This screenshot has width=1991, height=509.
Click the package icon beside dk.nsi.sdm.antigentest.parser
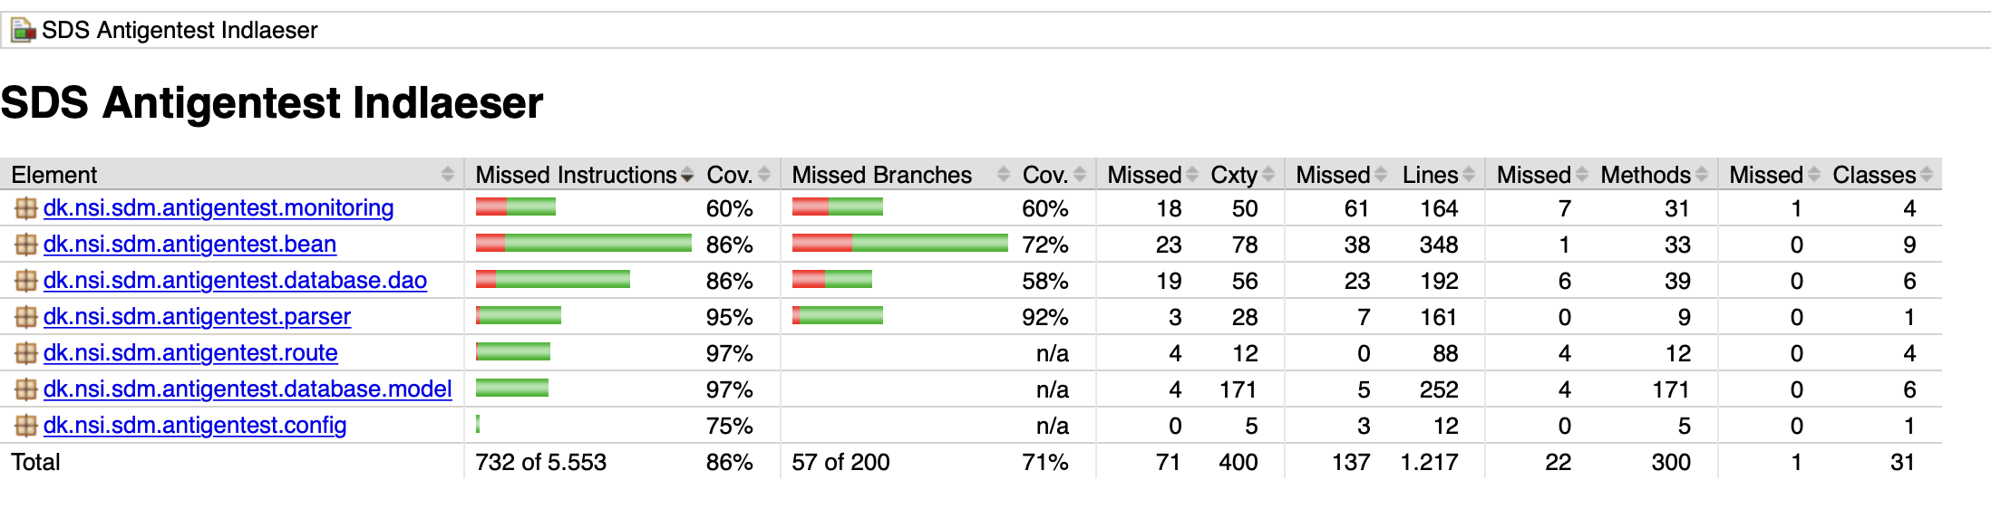click(25, 317)
